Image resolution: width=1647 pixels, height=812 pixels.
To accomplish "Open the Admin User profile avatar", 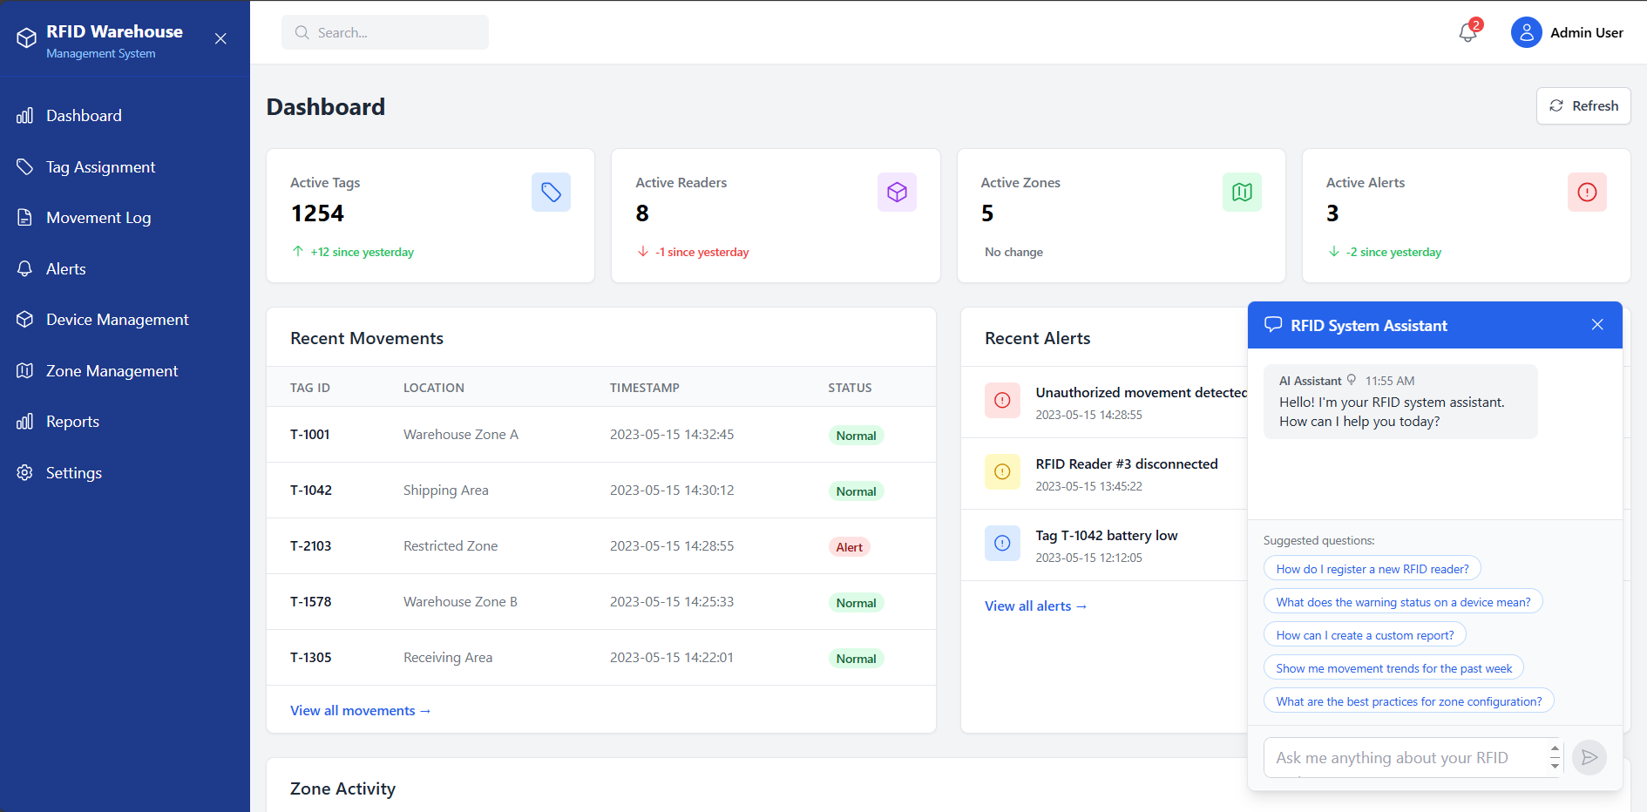I will 1526,32.
